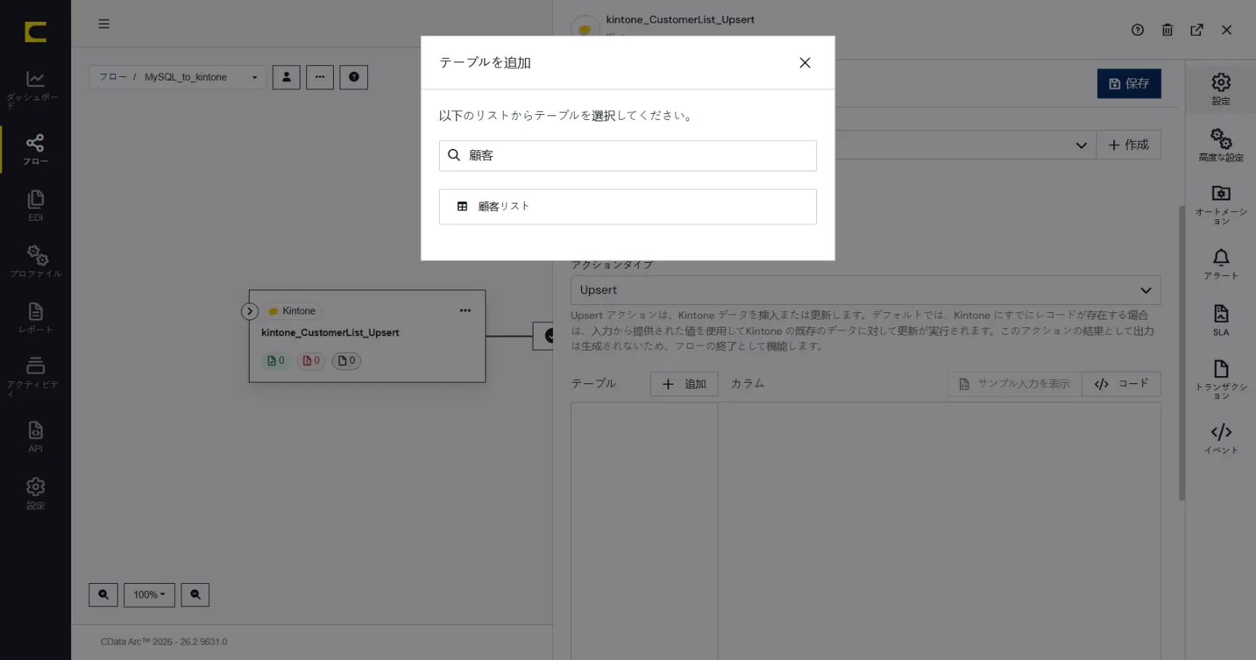Switch to the トランザクション tab
This screenshot has height=660, width=1256.
[1221, 379]
